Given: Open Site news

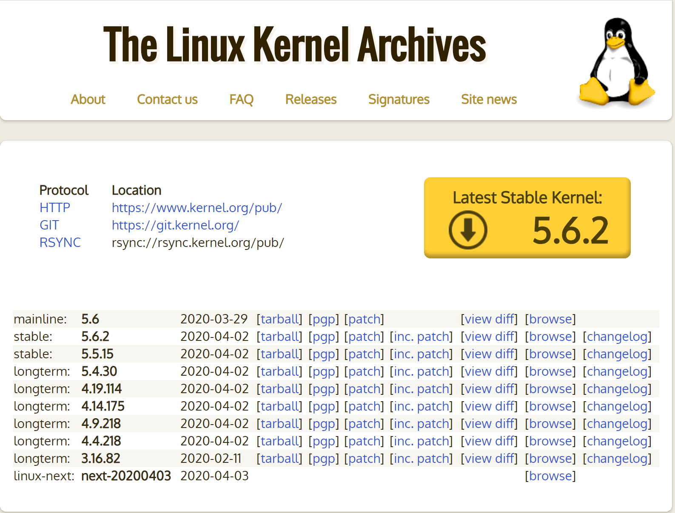Looking at the screenshot, I should click(489, 99).
